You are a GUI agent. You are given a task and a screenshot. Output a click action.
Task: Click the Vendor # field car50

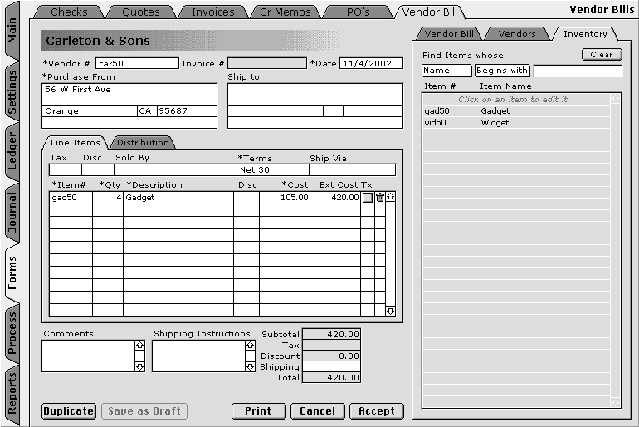[137, 63]
